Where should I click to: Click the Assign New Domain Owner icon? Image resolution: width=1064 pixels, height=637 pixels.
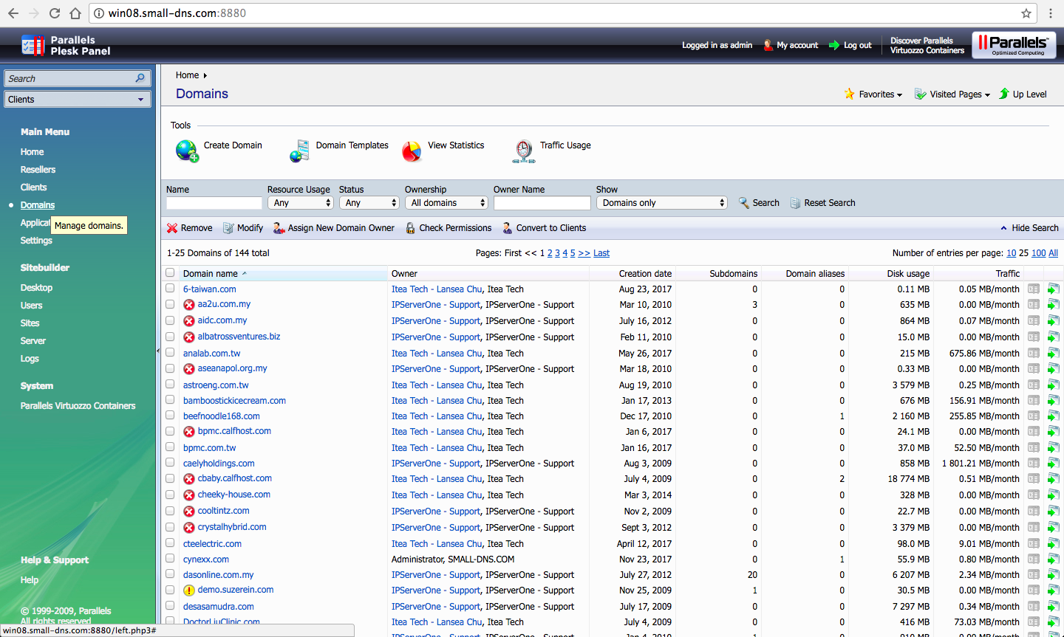click(x=279, y=228)
